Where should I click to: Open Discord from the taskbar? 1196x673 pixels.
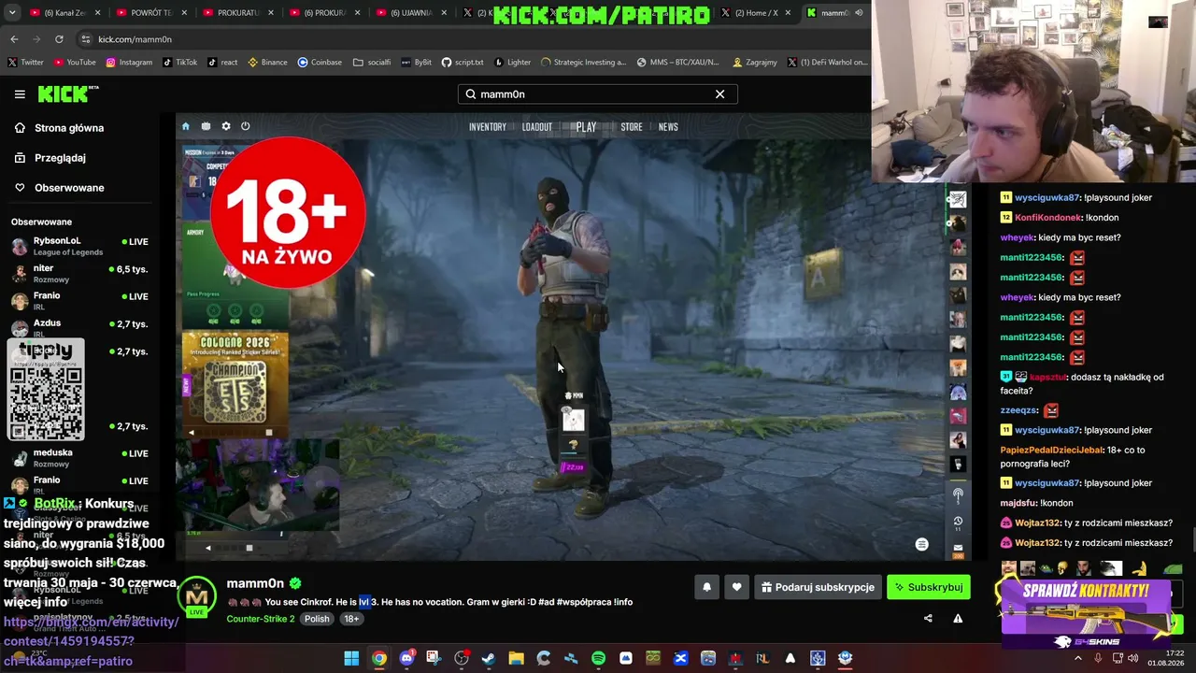[x=406, y=659]
